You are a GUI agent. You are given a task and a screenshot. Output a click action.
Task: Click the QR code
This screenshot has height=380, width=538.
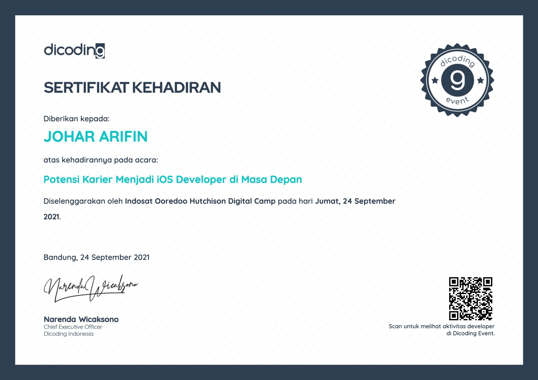[x=471, y=299]
